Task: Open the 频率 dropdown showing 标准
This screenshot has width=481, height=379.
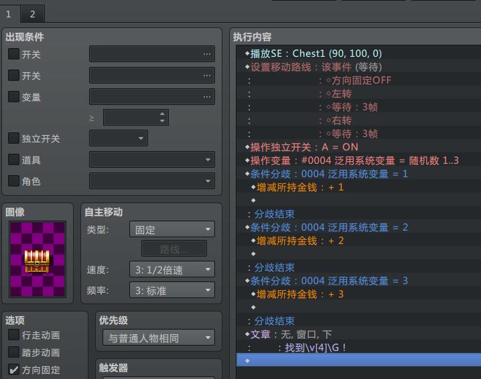Action: pyautogui.click(x=172, y=290)
